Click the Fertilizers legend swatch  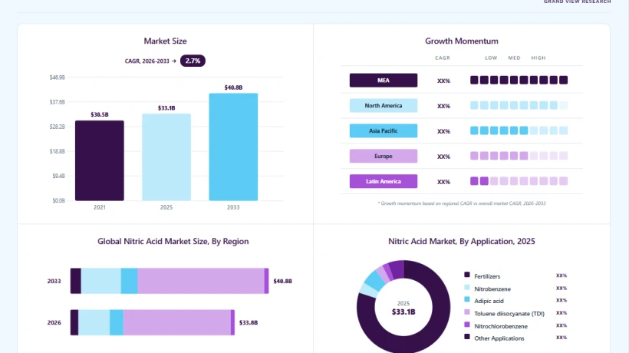click(x=467, y=275)
